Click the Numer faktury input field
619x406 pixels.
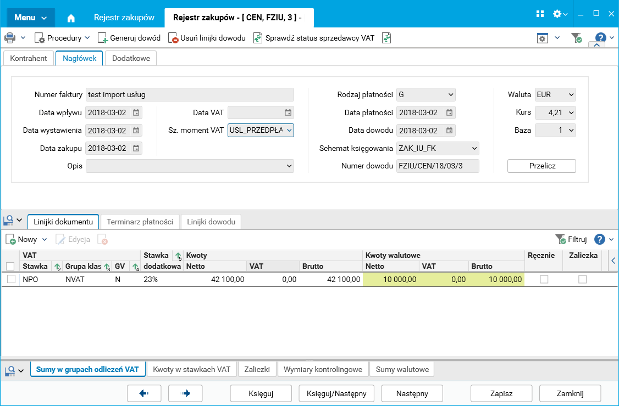190,94
